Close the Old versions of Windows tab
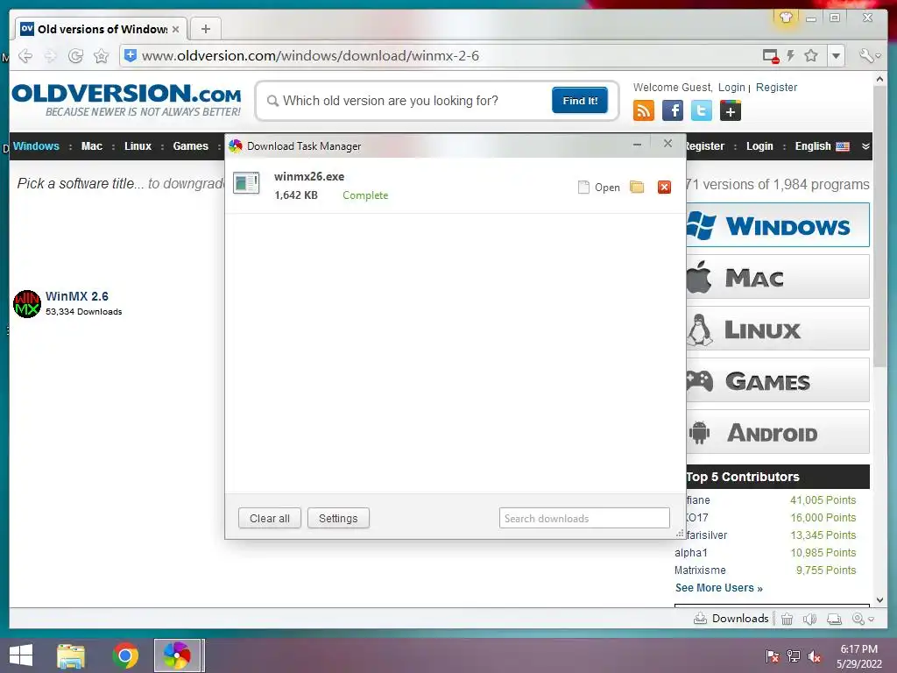 (x=175, y=29)
